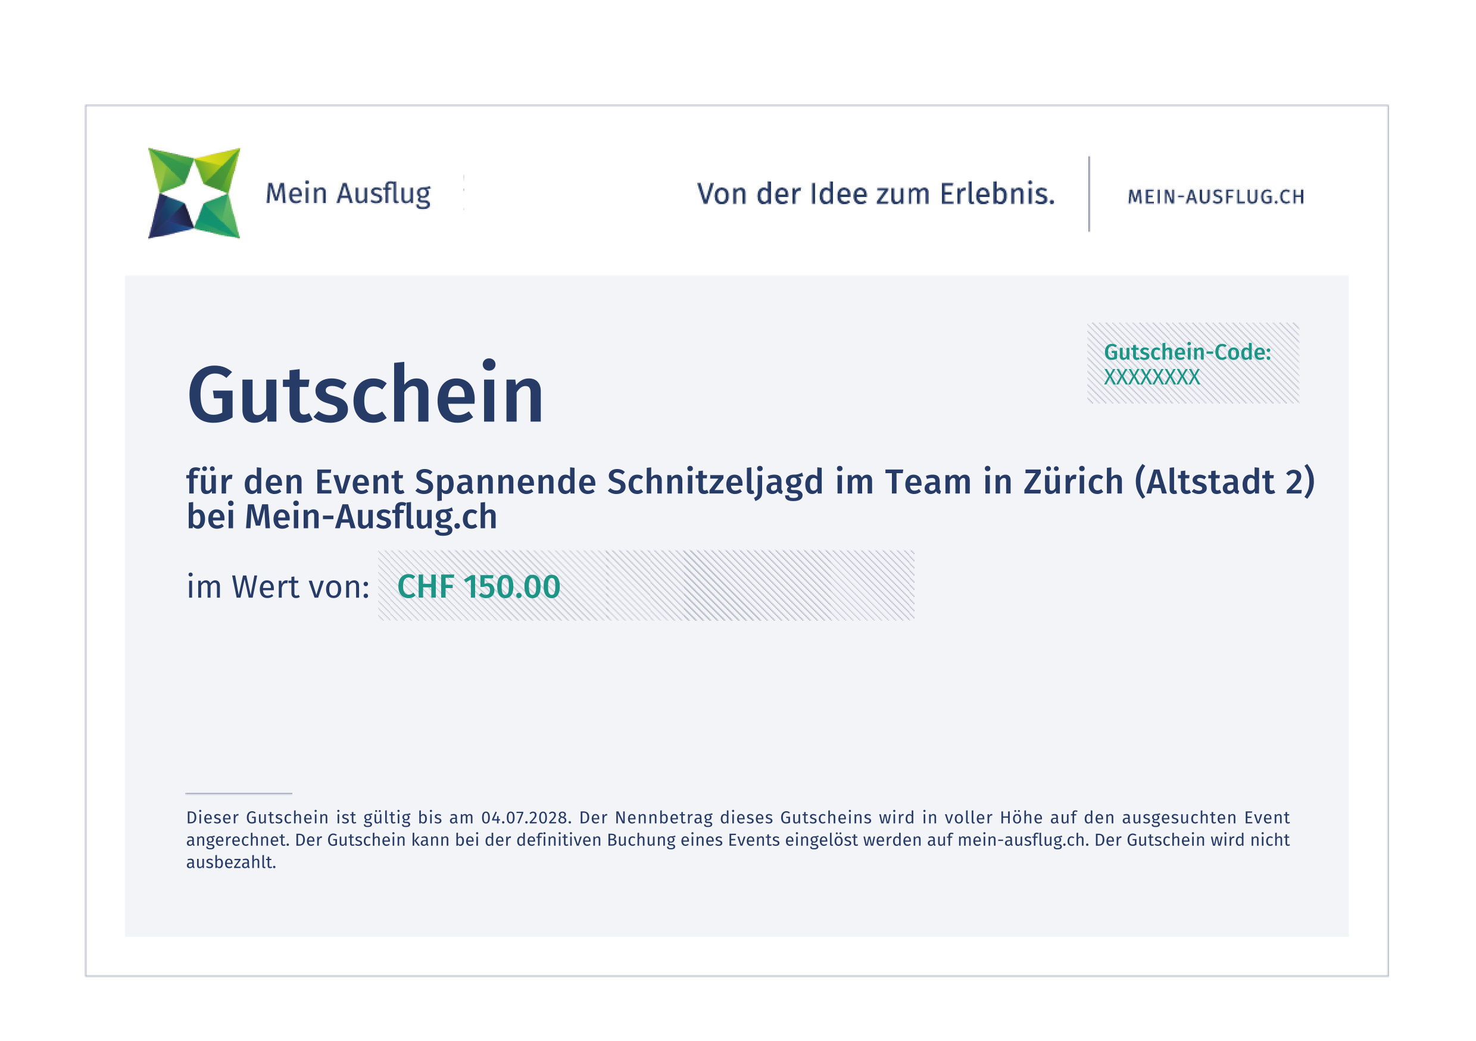Image resolution: width=1476 pixels, height=1041 pixels.
Task: Click the 'im Wert von:' label
Action: point(277,587)
